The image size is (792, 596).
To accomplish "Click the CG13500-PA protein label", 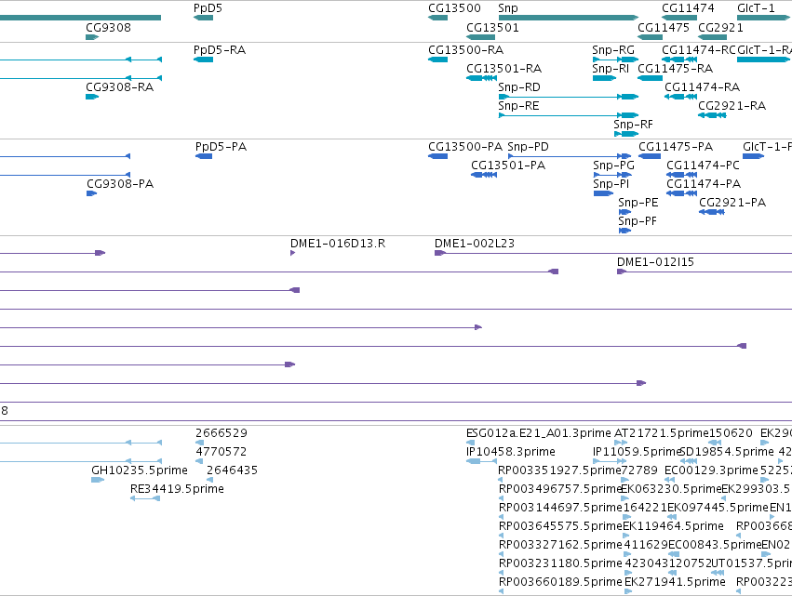I will [x=465, y=147].
